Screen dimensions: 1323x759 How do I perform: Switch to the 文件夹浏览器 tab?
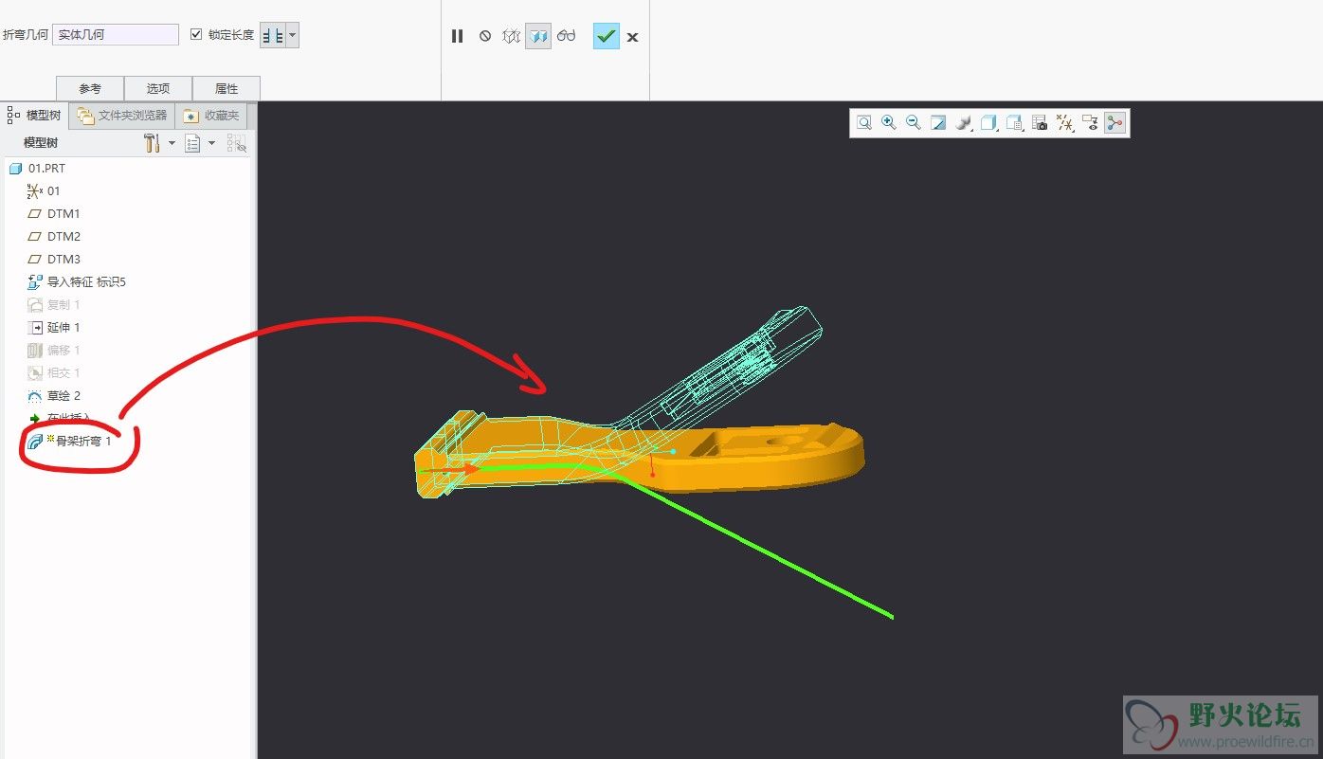122,116
